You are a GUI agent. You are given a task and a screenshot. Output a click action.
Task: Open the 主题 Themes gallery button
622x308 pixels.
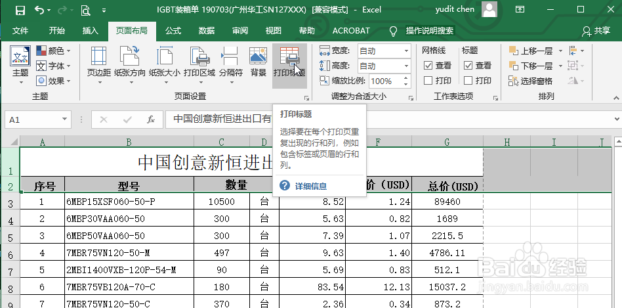click(20, 66)
